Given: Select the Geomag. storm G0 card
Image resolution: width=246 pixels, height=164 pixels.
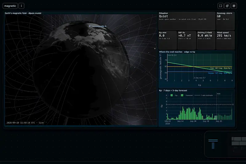Looking at the screenshot, I should (225, 21).
